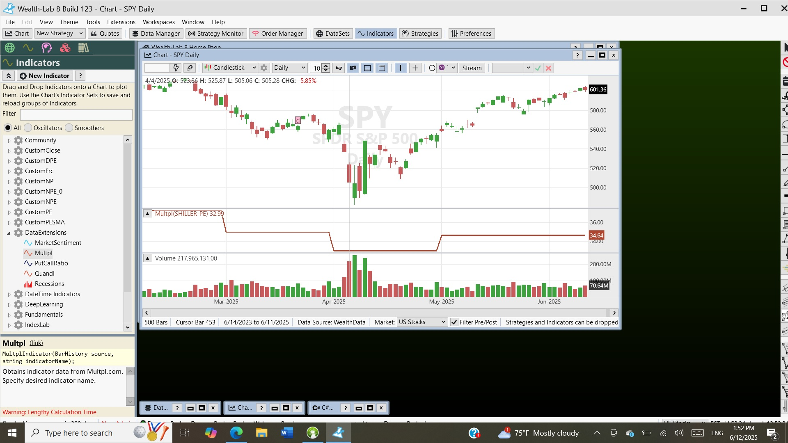The image size is (788, 443).
Task: Click the green checkmark apply icon
Action: pos(538,68)
